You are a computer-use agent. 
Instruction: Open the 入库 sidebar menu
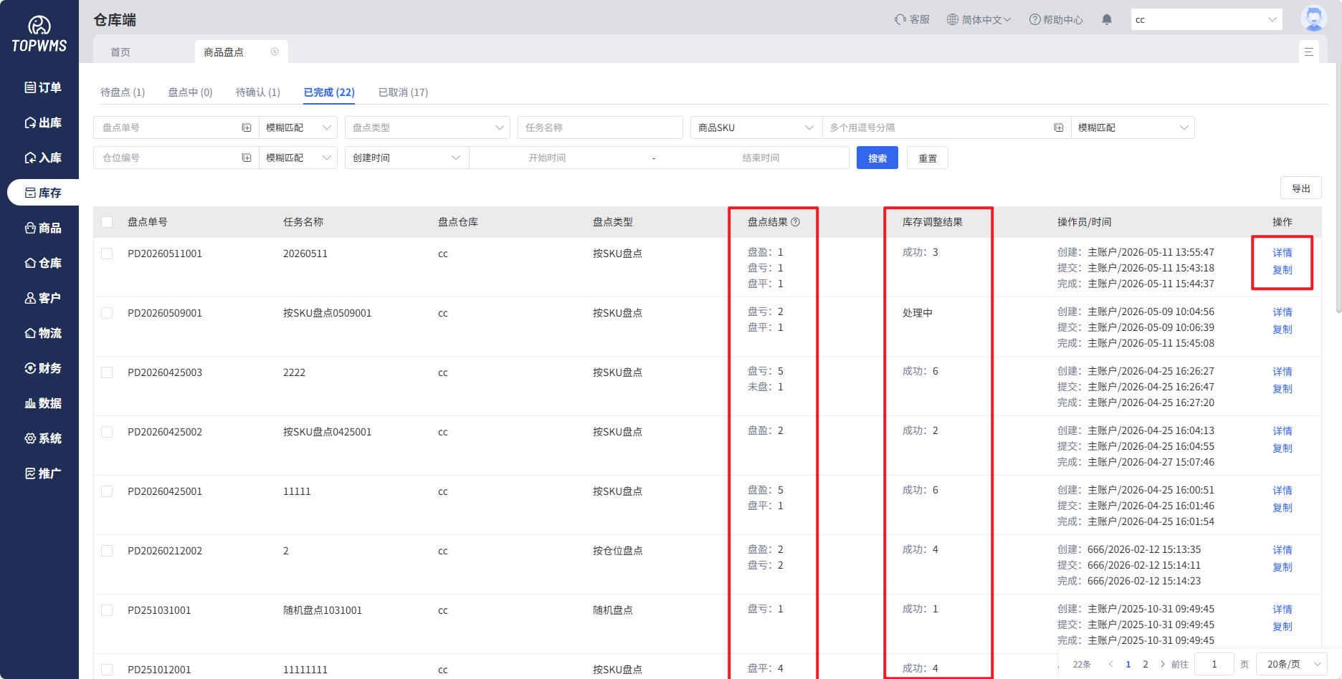(x=43, y=158)
